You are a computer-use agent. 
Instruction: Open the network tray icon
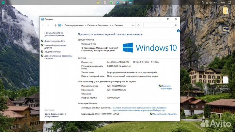(x=207, y=3)
